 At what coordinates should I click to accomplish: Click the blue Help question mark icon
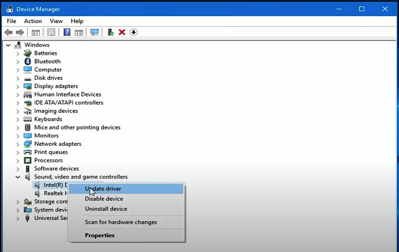point(67,32)
